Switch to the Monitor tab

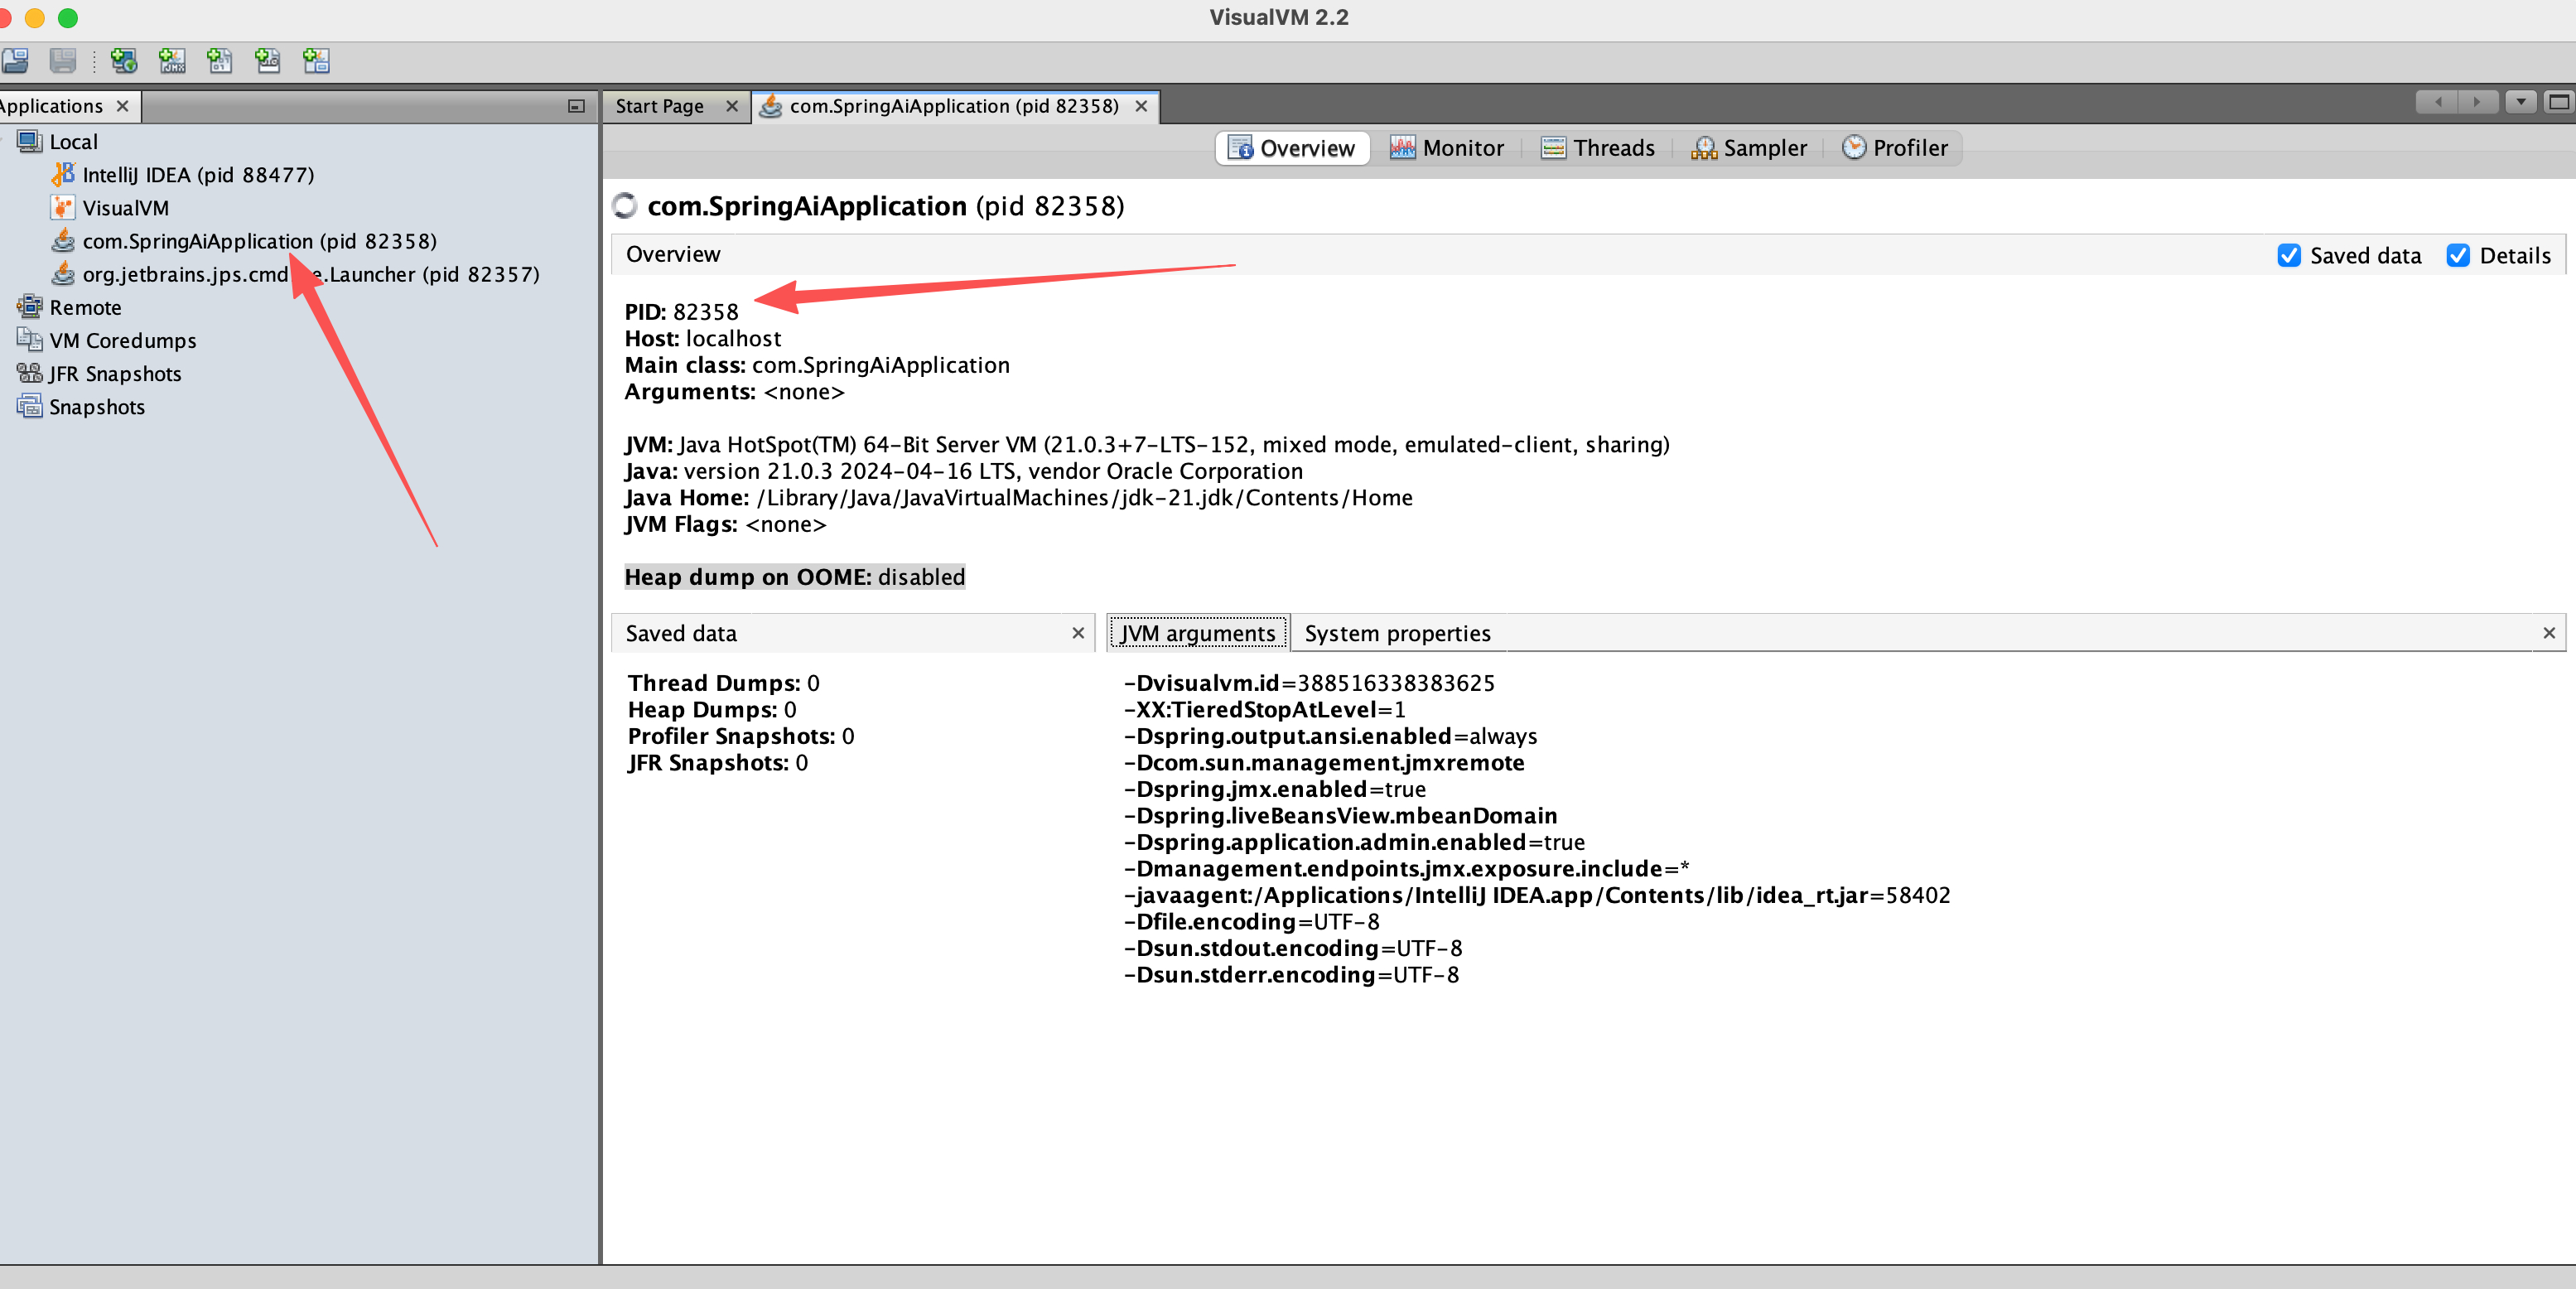(1446, 148)
